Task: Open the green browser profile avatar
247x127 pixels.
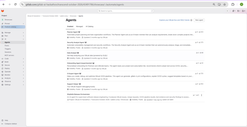Action: click(x=241, y=5)
